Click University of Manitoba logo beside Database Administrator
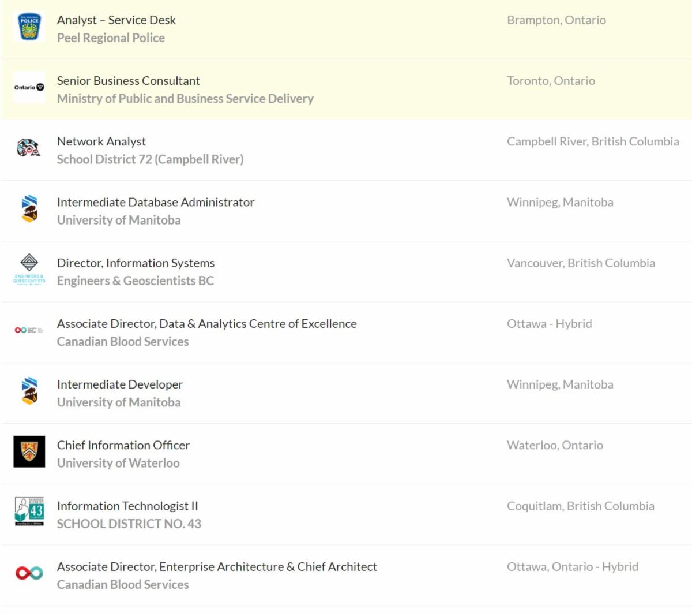 tap(29, 209)
